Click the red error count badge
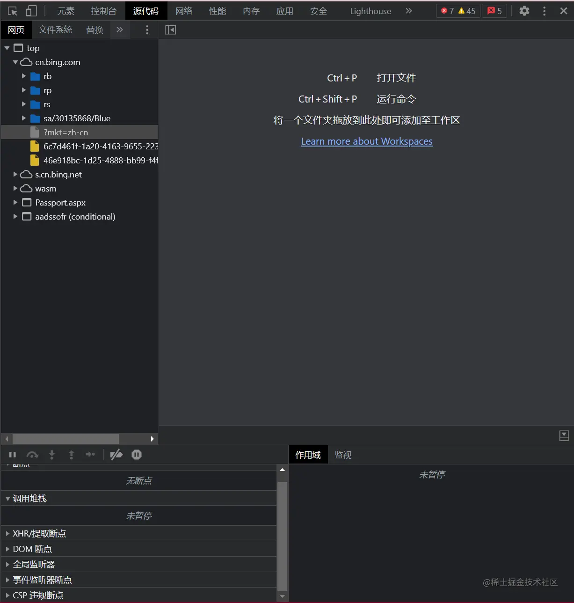The width and height of the screenshot is (574, 603). (447, 11)
